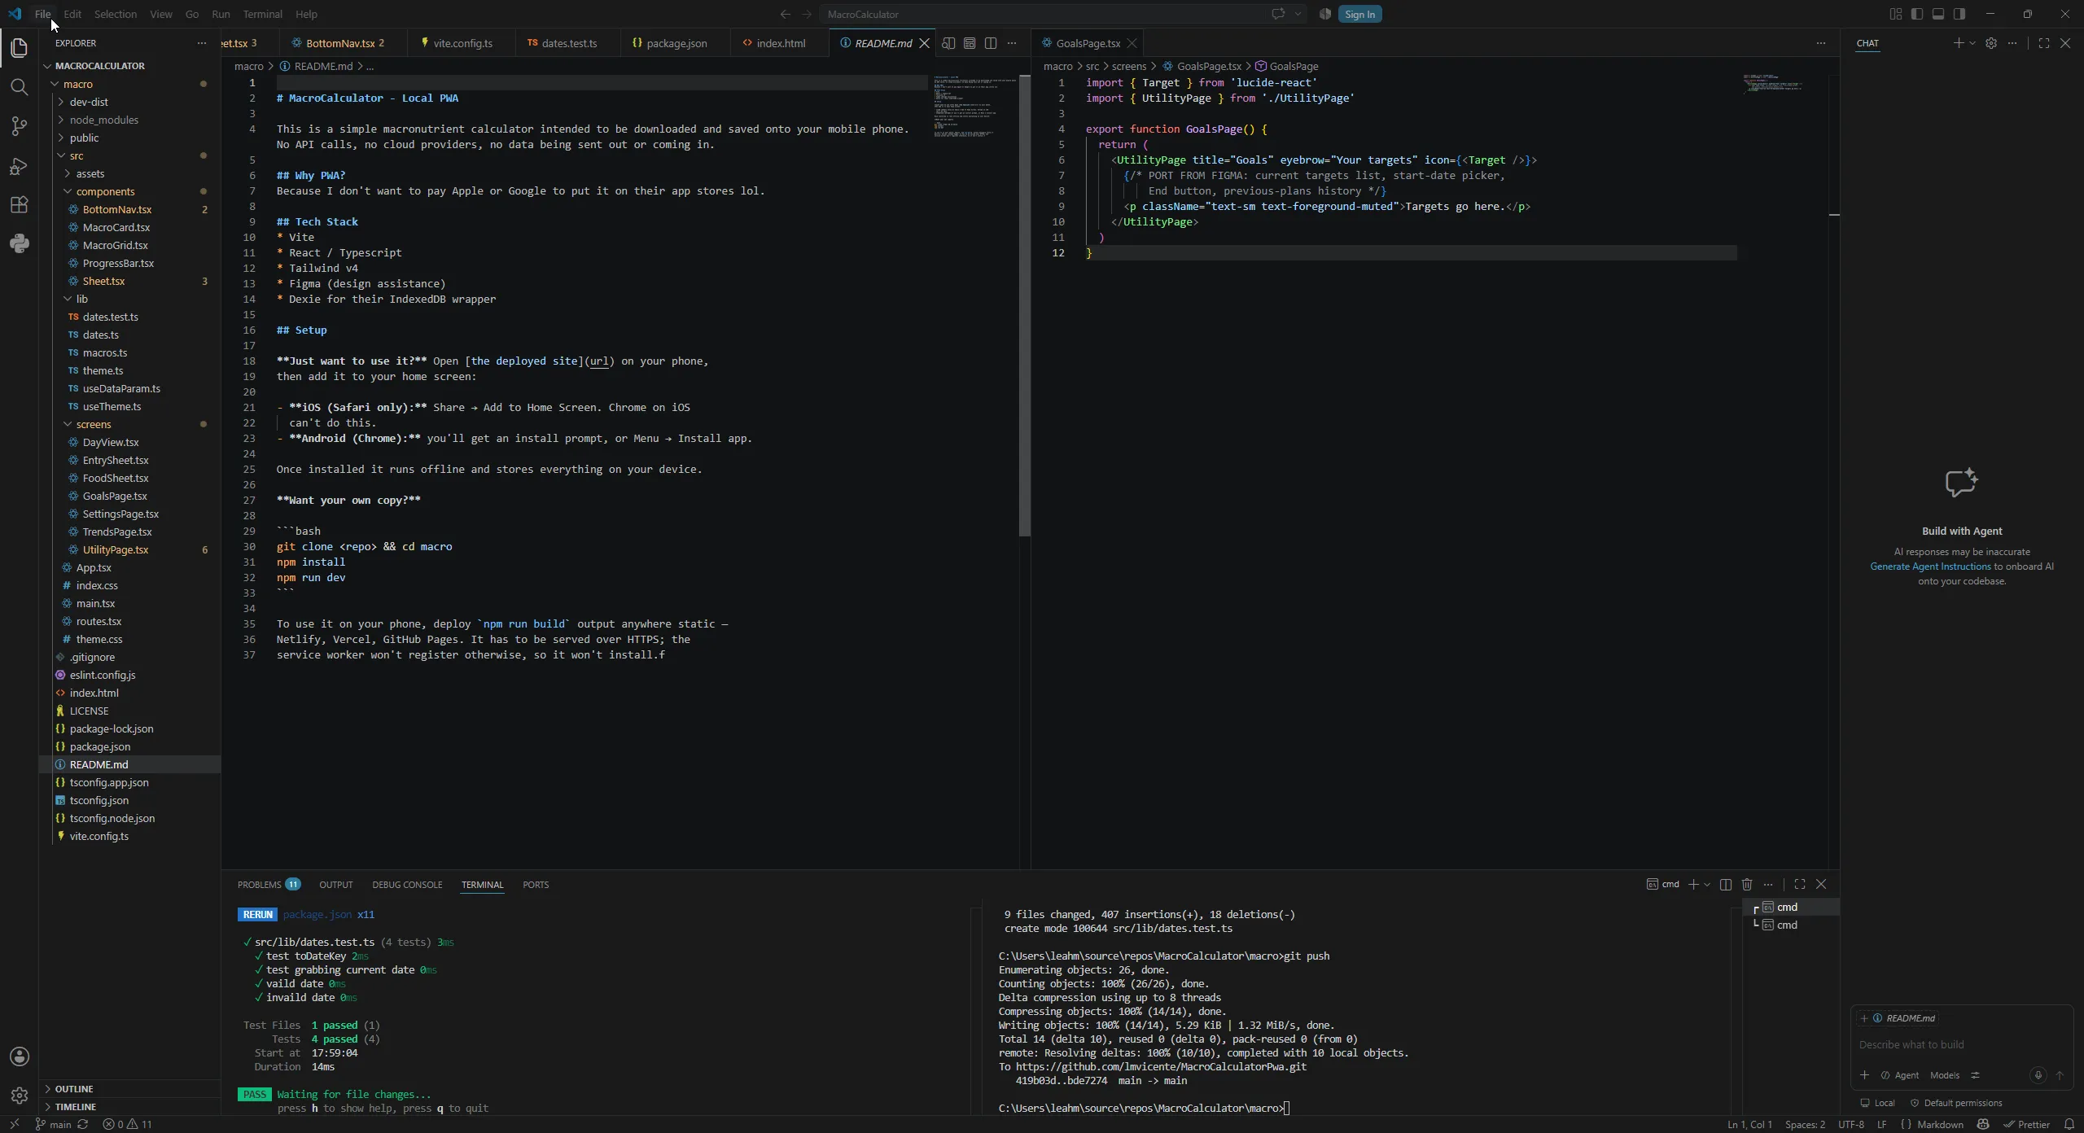Viewport: 2084px width, 1133px height.
Task: Open the Selection menu
Action: coord(115,14)
